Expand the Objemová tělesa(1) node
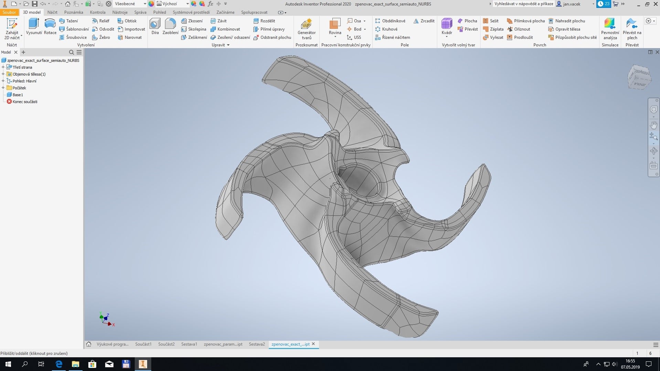This screenshot has width=660, height=371. coord(3,74)
